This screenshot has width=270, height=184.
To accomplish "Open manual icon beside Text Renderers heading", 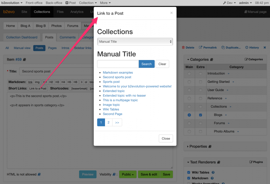I will 219,162.
